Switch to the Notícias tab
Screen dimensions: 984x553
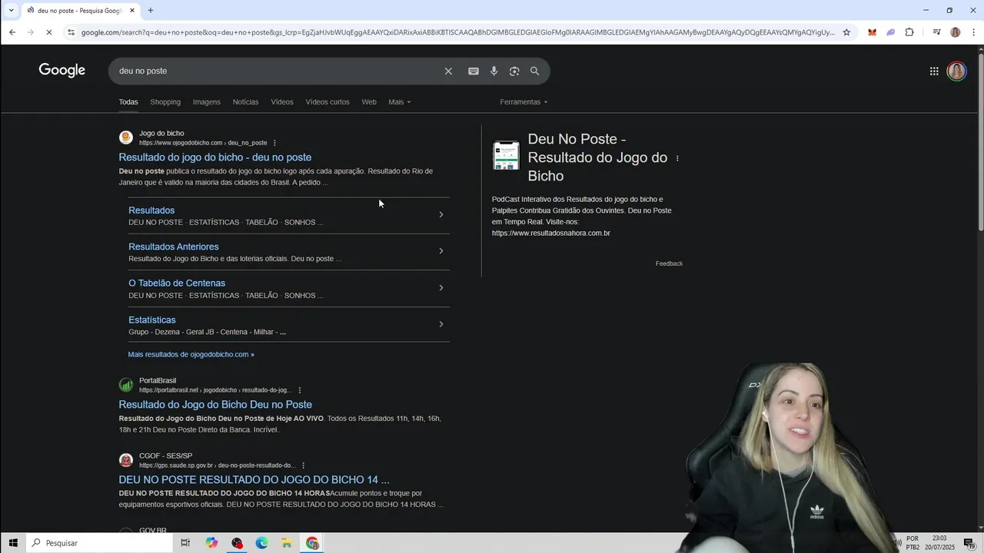point(245,102)
